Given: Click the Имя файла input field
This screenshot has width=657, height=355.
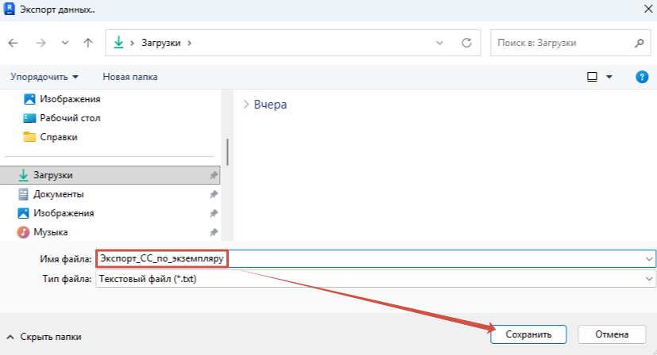Looking at the screenshot, I should (376, 259).
